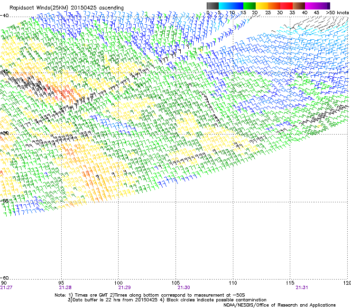
Task: Click the cyan 5-10 knots legend swatch
Action: [225, 6]
